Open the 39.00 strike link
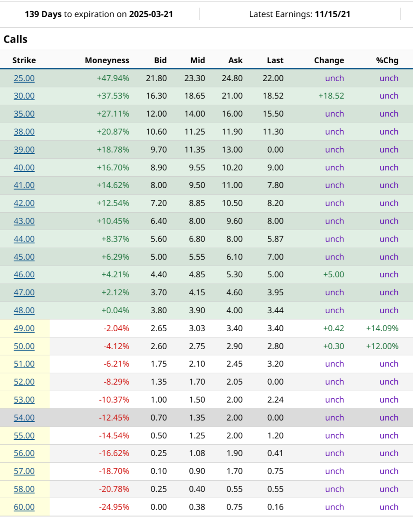 click(x=24, y=150)
